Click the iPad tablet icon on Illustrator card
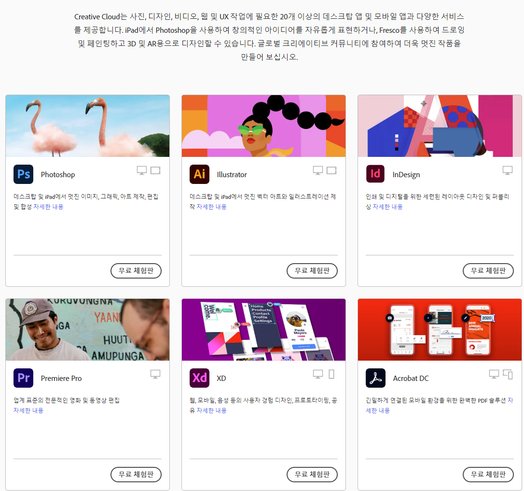This screenshot has width=524, height=491. click(331, 170)
